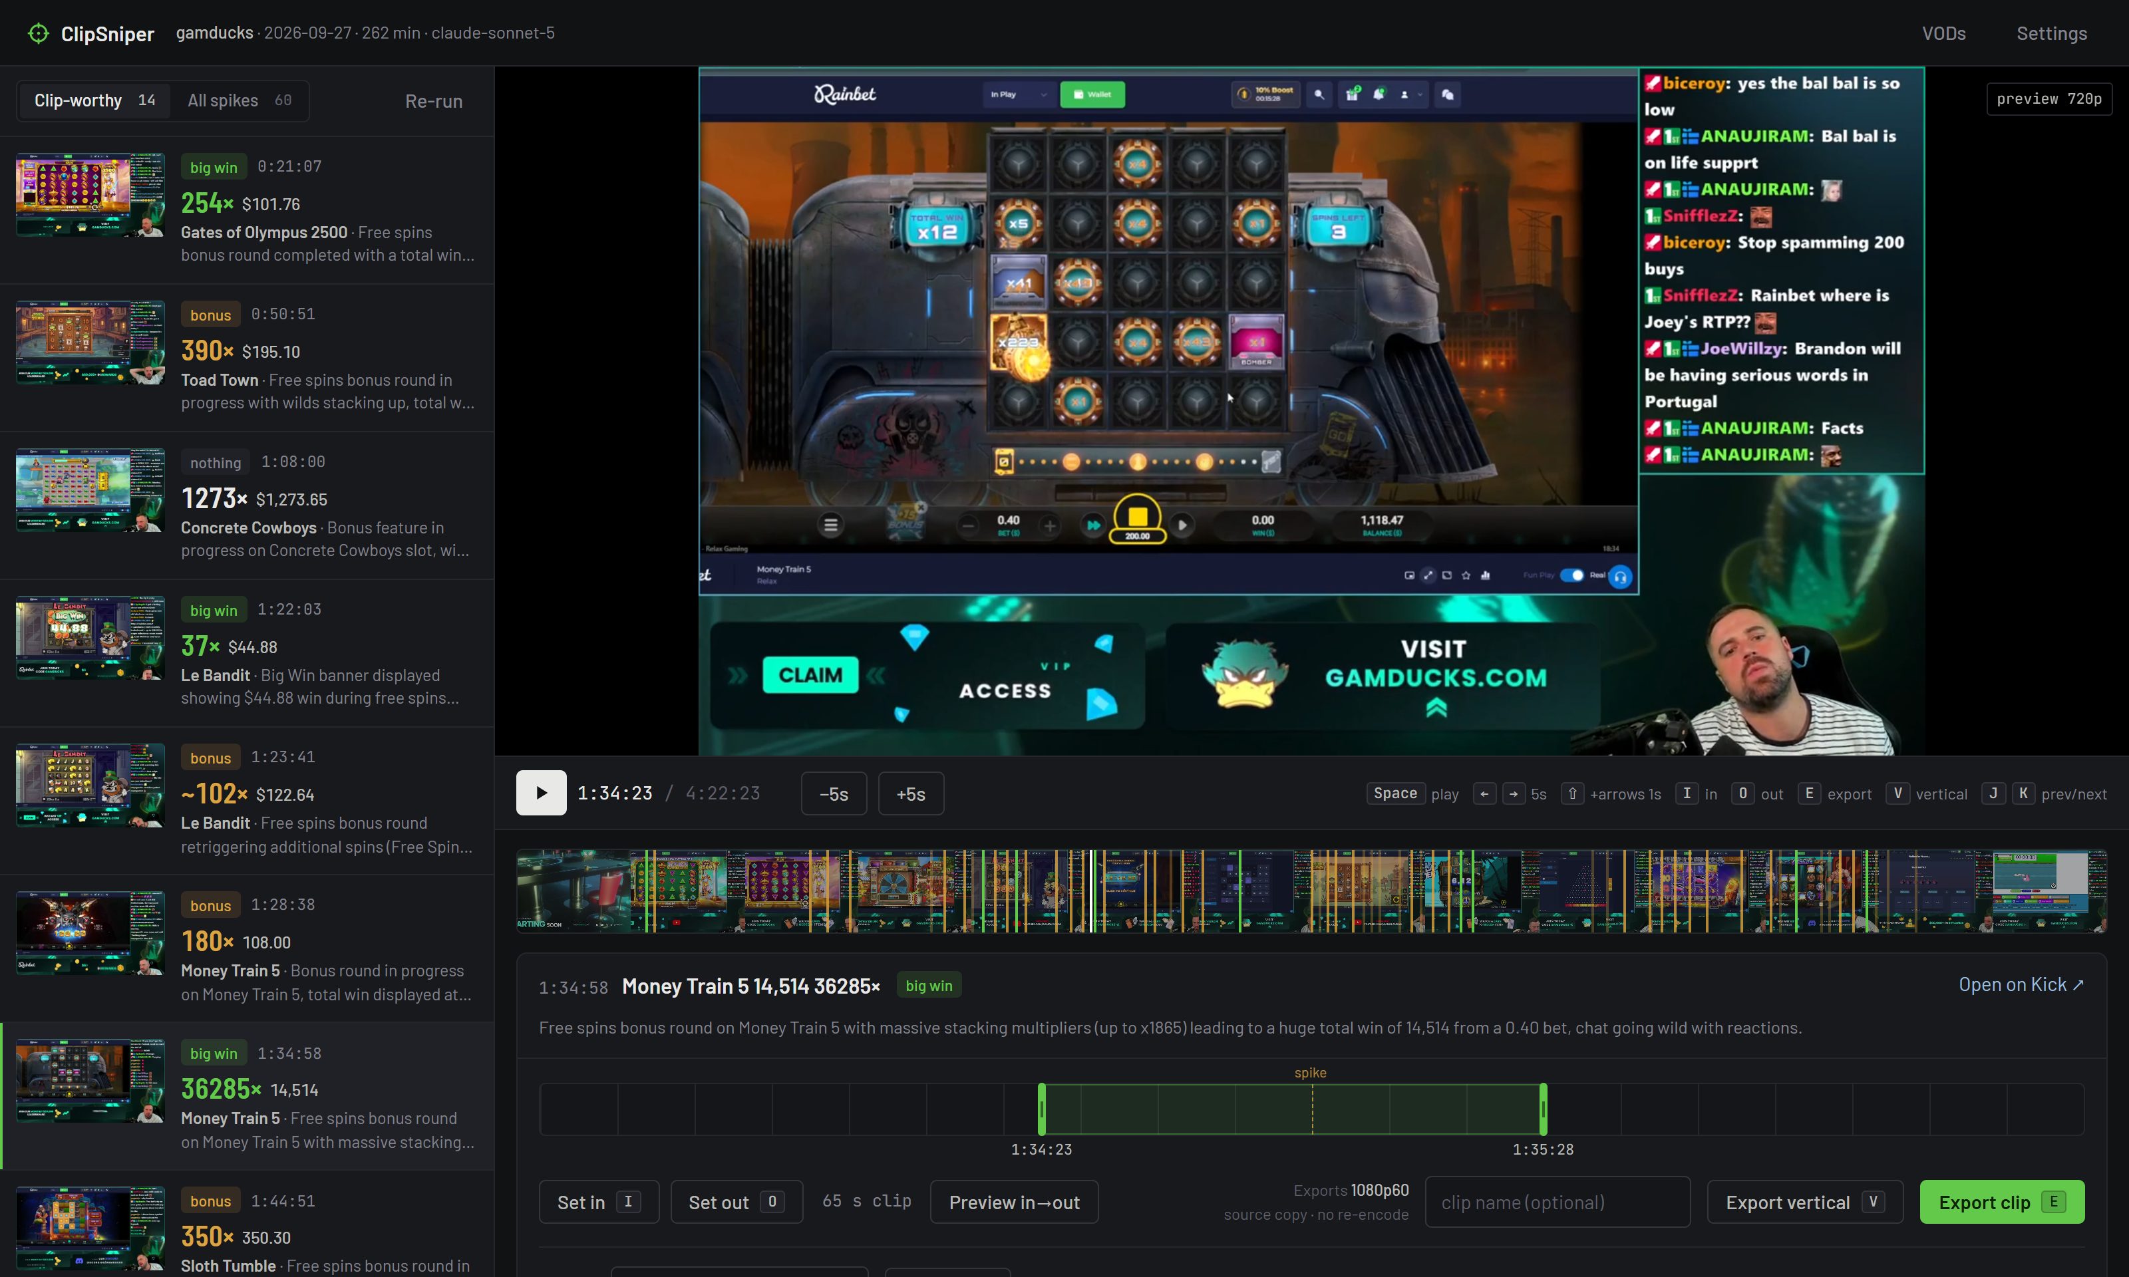Image resolution: width=2129 pixels, height=1277 pixels.
Task: Select the Gates of Olympus 2500 thumbnail
Action: [x=90, y=194]
